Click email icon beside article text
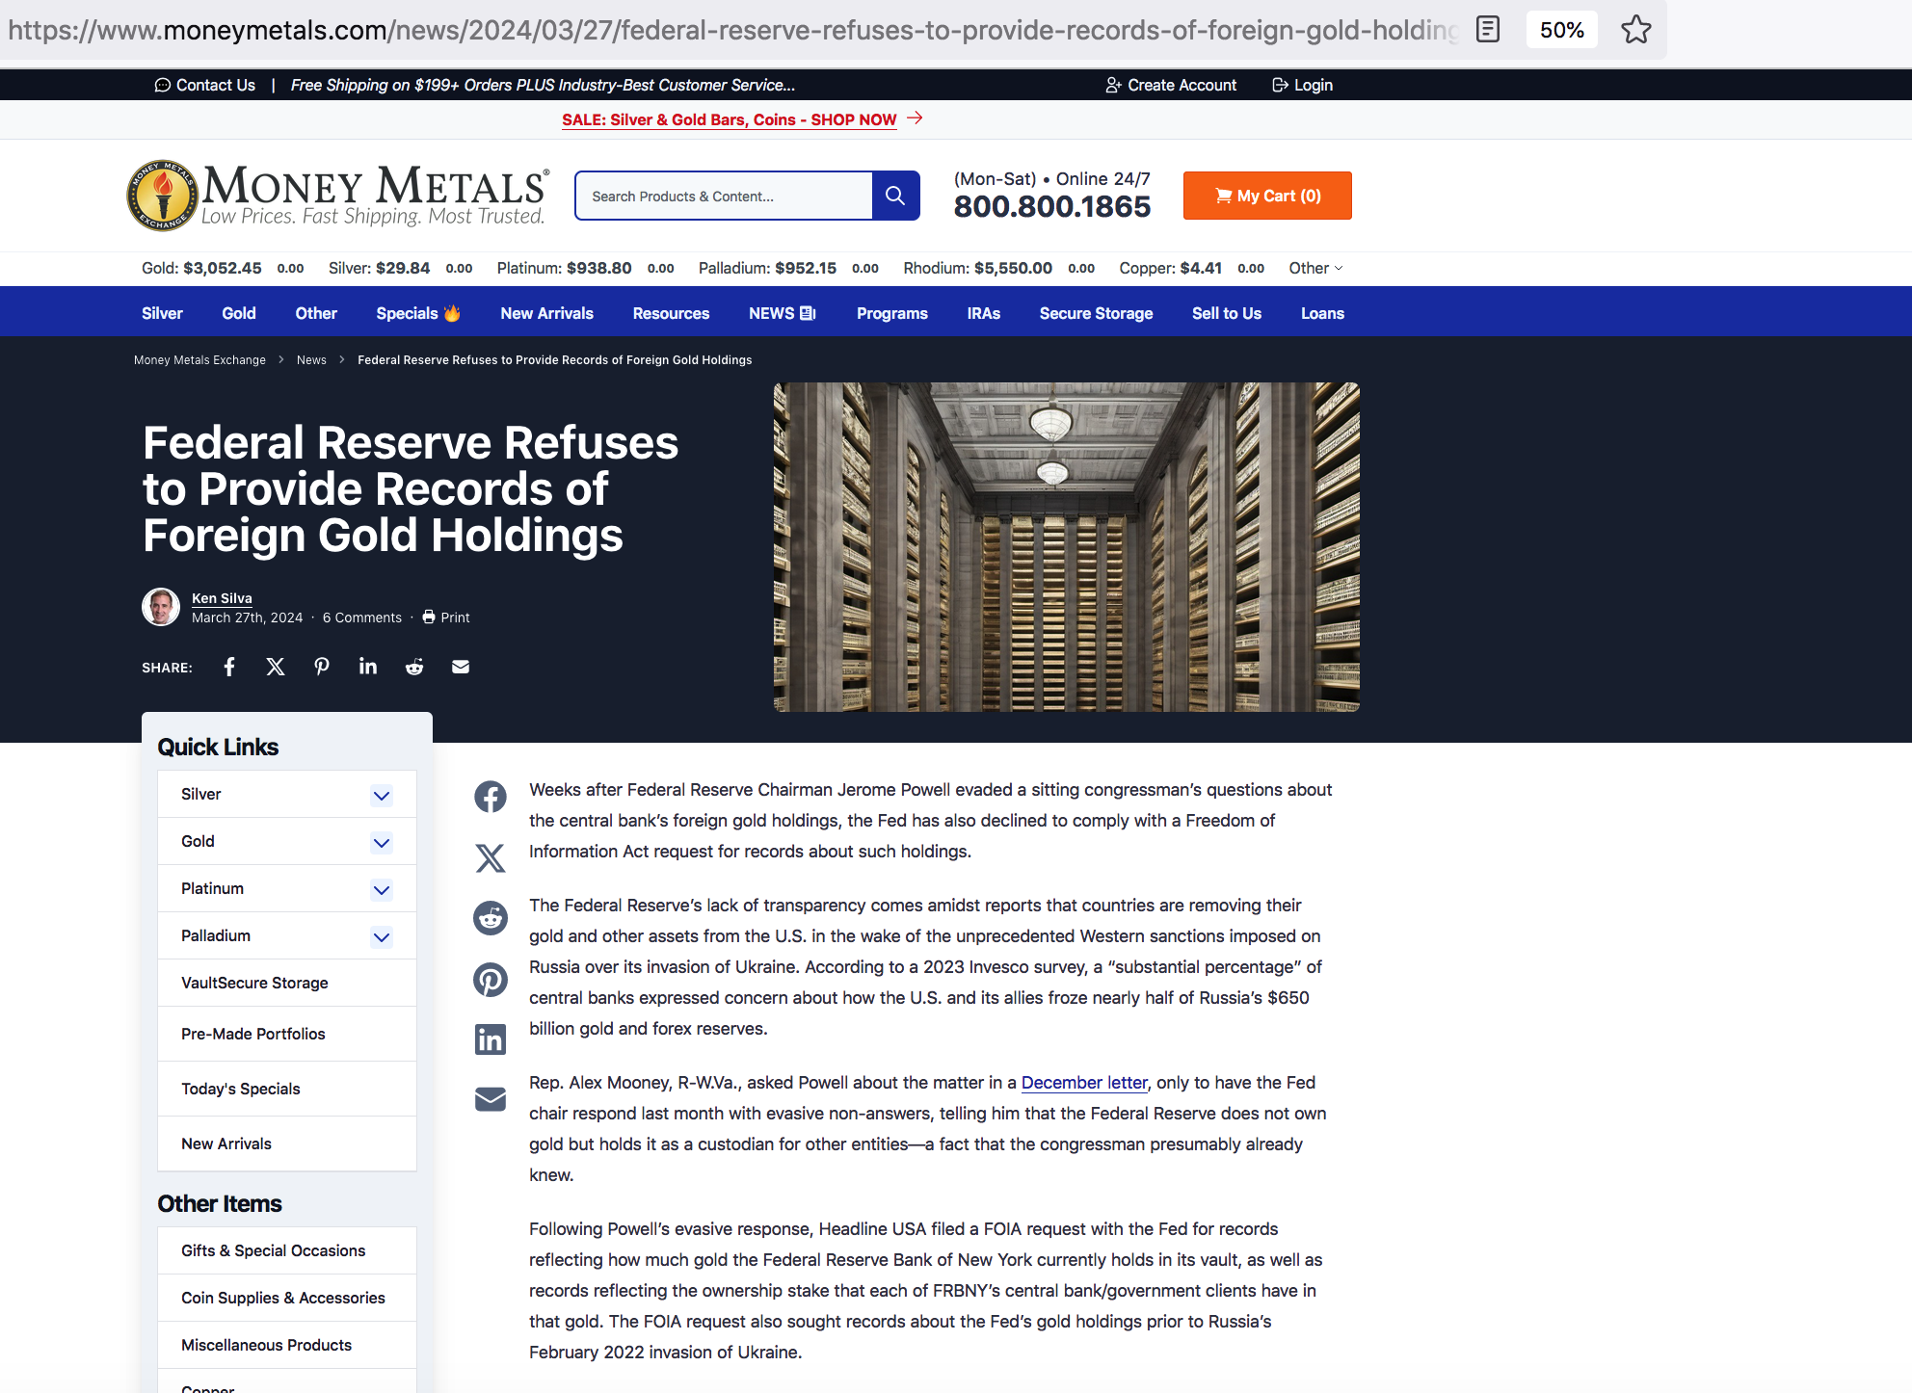The image size is (1912, 1393). pos(491,1099)
